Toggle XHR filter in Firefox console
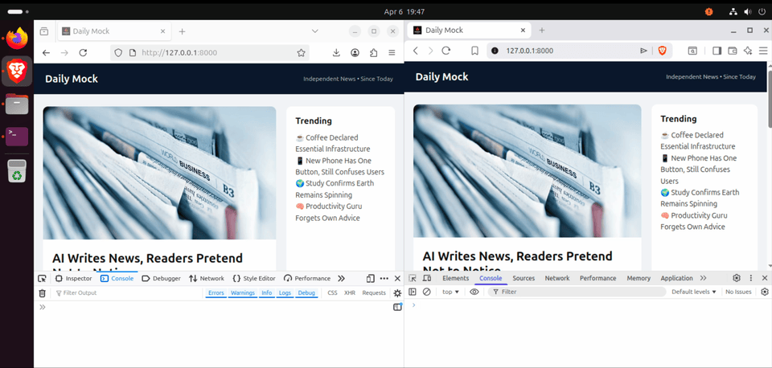The width and height of the screenshot is (772, 368). [x=350, y=293]
